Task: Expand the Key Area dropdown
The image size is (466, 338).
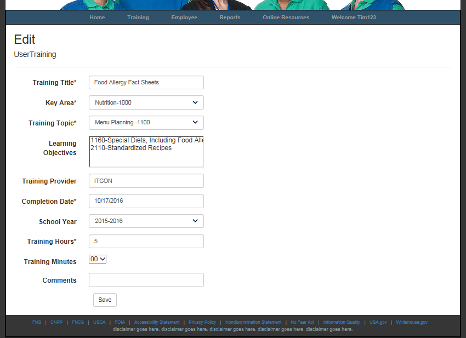Action: coord(146,102)
